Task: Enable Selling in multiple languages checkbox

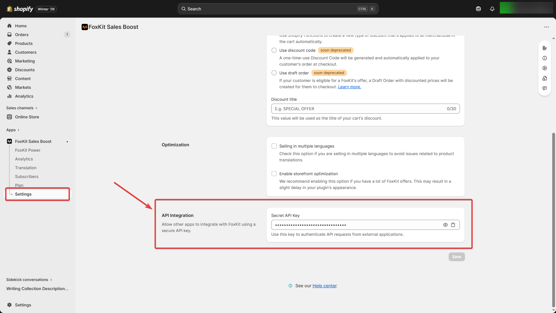Action: click(x=274, y=146)
